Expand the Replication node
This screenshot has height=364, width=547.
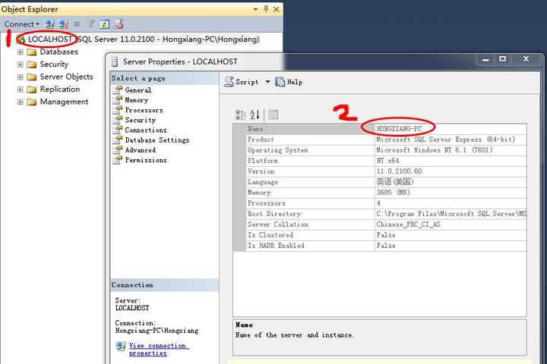(21, 89)
